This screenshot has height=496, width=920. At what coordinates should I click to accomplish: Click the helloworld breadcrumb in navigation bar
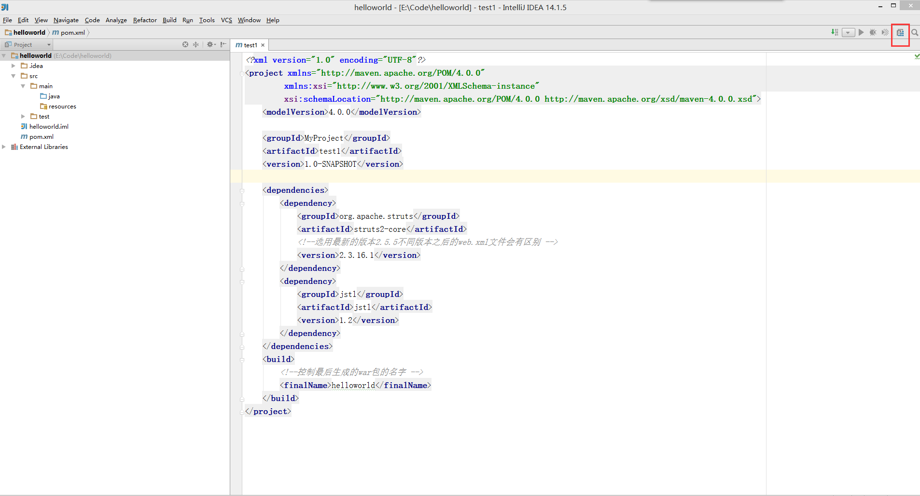25,33
